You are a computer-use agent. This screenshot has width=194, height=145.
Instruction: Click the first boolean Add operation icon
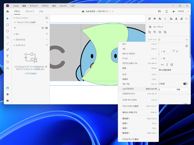(149, 32)
